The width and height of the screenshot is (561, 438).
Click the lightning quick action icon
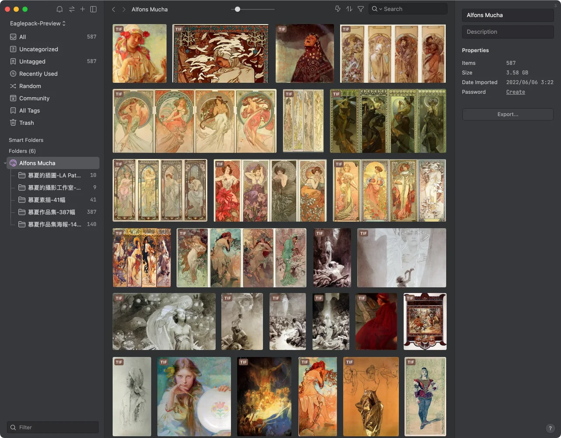click(x=338, y=9)
